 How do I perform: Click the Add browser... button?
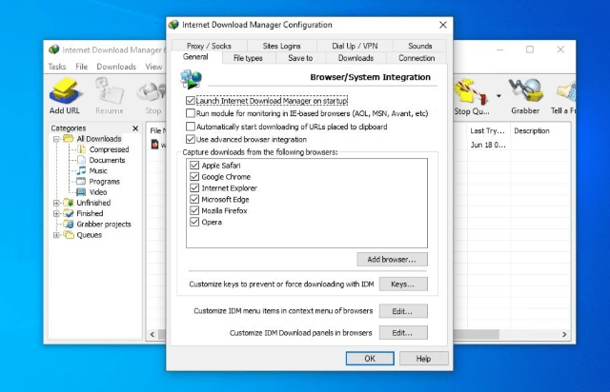click(391, 259)
